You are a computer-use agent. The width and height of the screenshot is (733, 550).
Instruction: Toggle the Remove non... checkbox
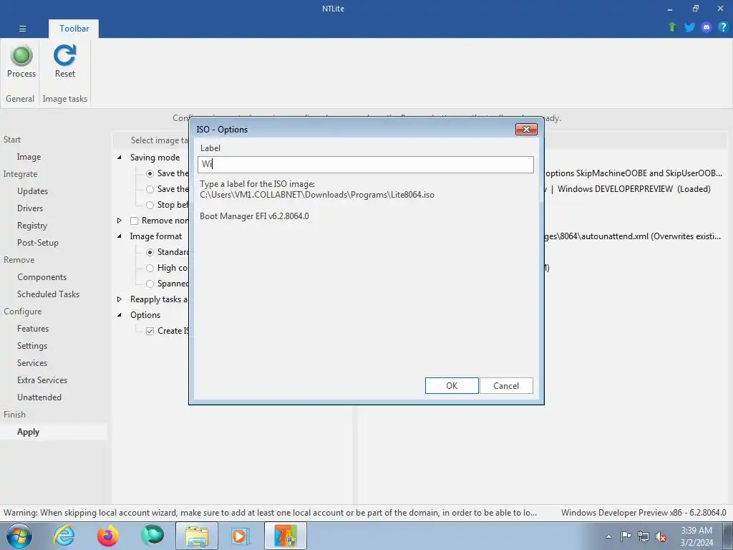point(134,221)
